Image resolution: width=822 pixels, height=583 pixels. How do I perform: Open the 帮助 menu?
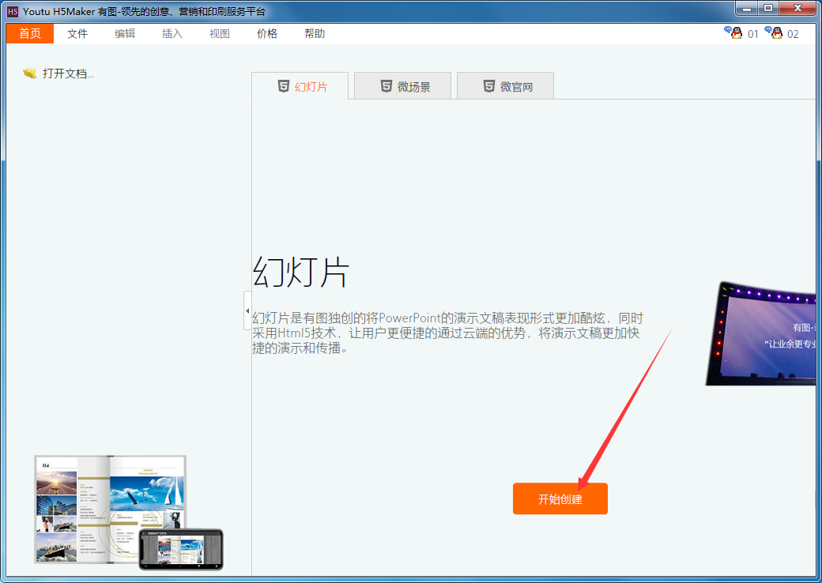pyautogui.click(x=315, y=33)
